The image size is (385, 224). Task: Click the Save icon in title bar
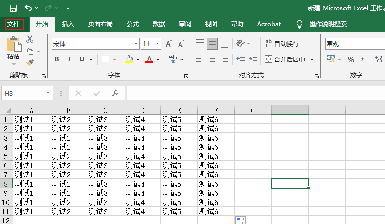[x=13, y=8]
